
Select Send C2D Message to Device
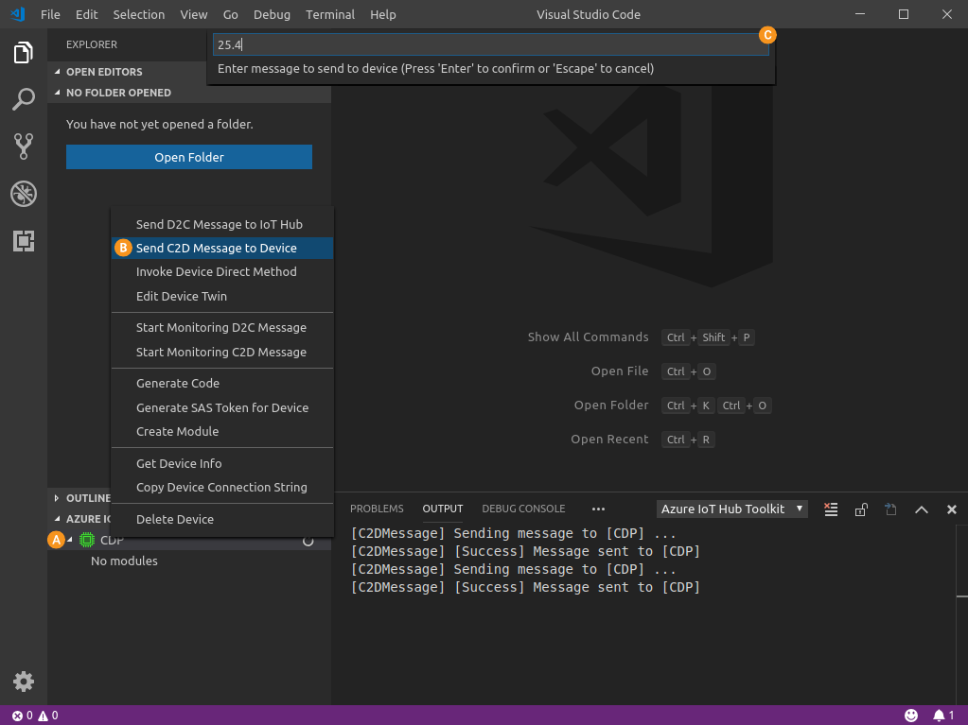click(x=217, y=248)
